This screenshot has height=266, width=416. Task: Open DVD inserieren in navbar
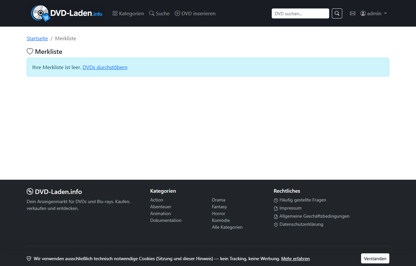pyautogui.click(x=195, y=13)
